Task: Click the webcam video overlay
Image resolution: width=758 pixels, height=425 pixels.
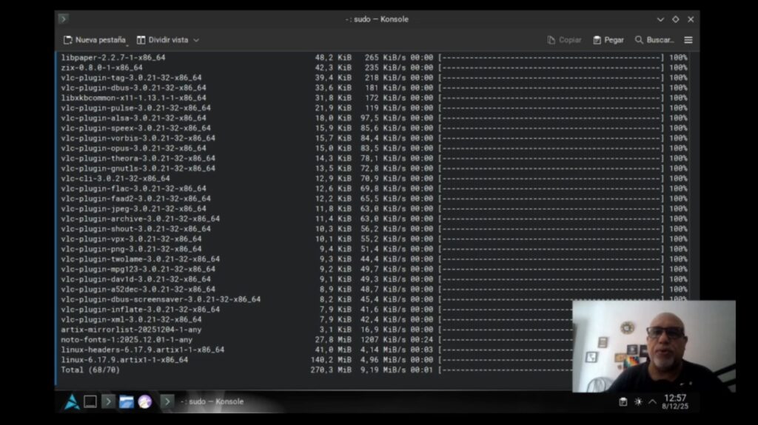Action: click(654, 346)
